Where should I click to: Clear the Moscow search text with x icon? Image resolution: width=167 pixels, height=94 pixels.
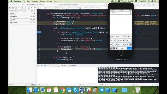coord(130,13)
